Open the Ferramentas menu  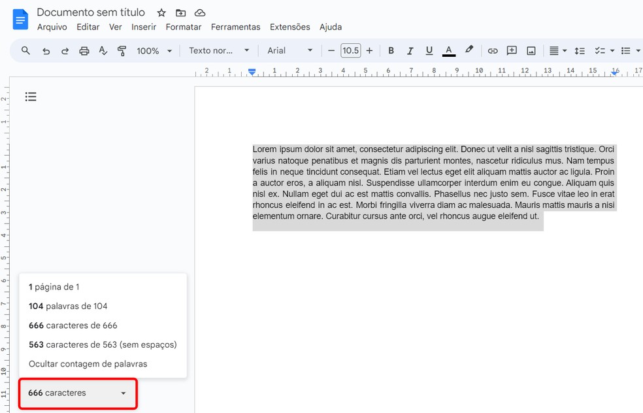tap(236, 27)
